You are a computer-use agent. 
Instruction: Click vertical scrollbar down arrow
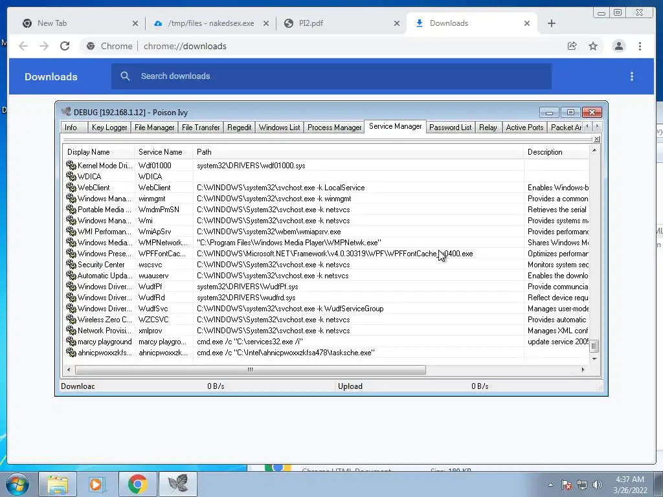click(x=594, y=359)
